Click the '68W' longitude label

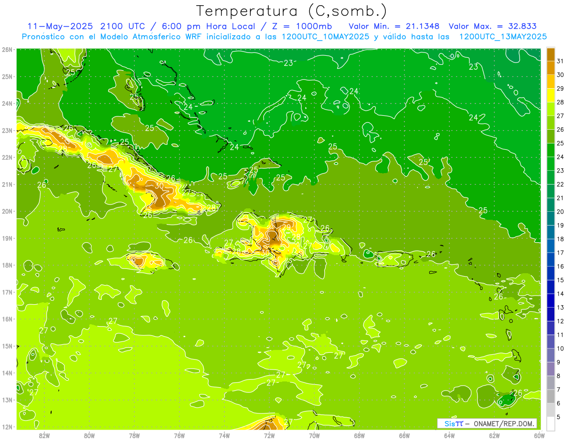360,435
